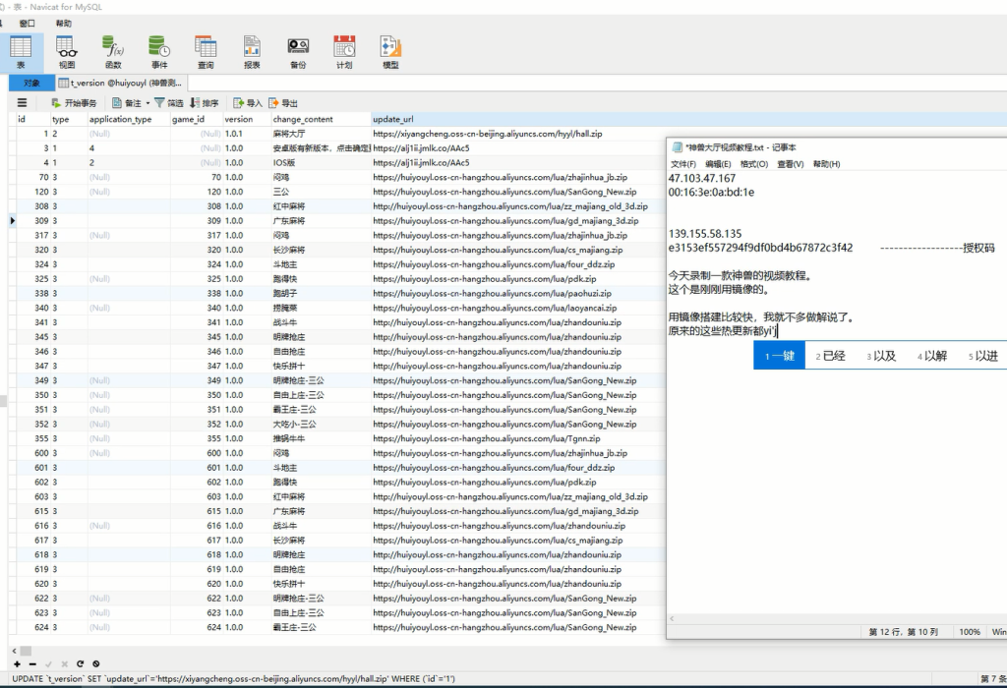Add a new record with the plus icon

[x=17, y=662]
